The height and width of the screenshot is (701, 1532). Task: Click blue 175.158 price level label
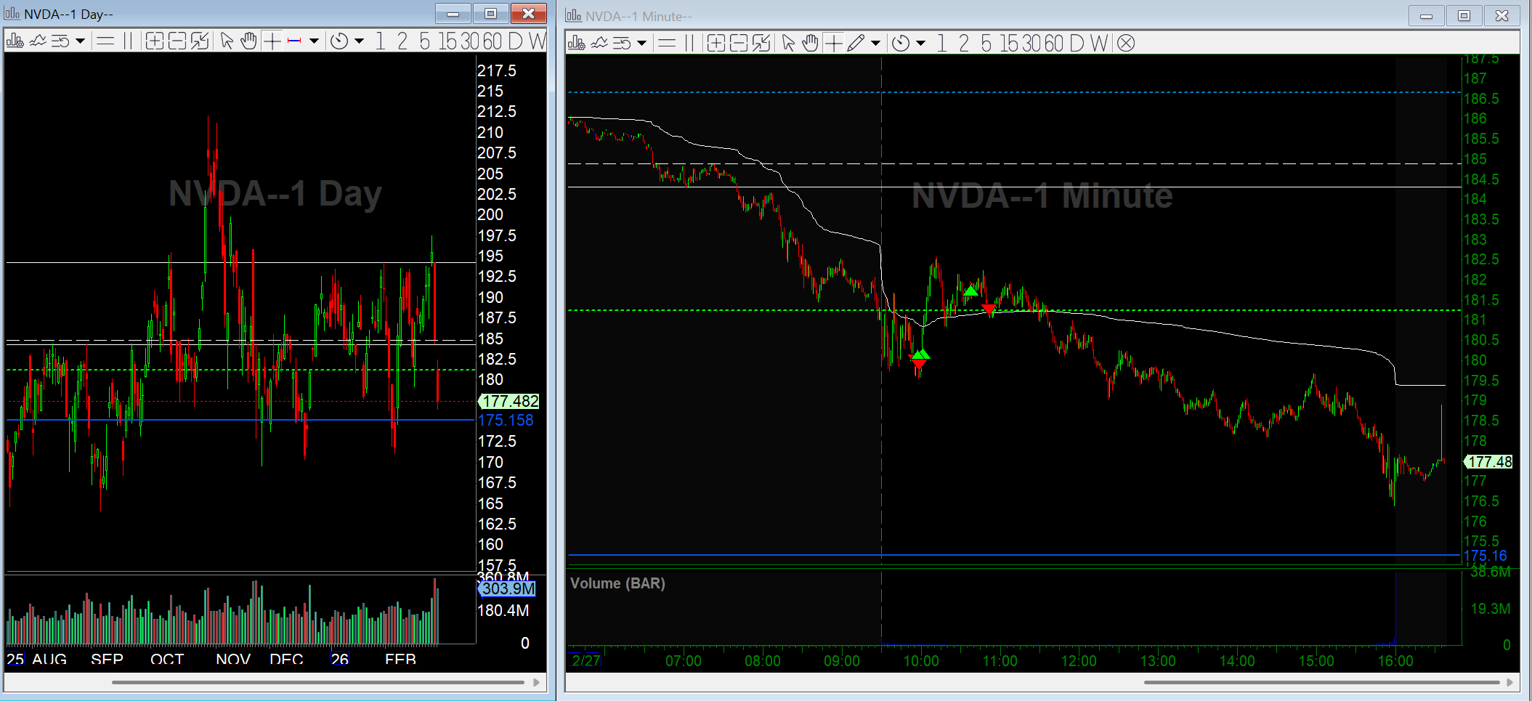[506, 420]
